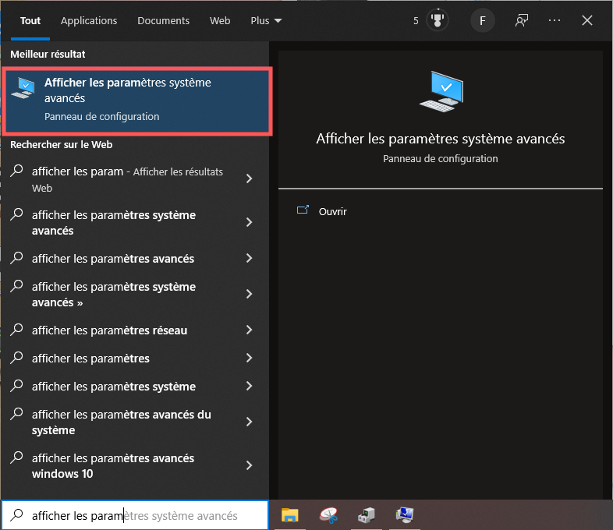The image size is (613, 530).
Task: Expand arrow for 'afficher les paramètres avancés'
Action: point(249,258)
